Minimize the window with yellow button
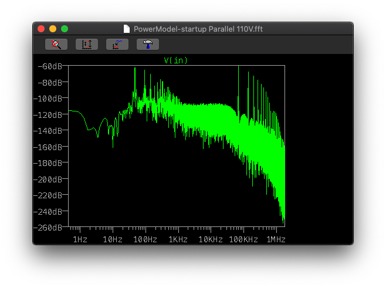 [53, 29]
